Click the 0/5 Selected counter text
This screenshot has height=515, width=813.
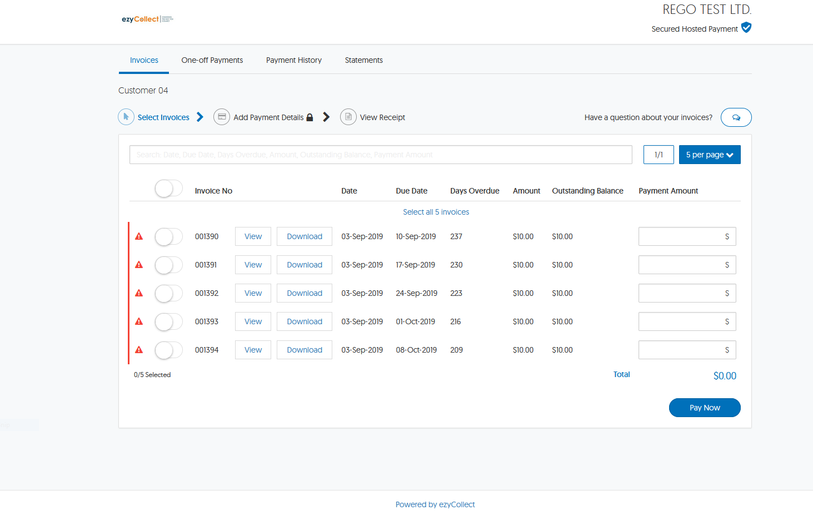(152, 375)
